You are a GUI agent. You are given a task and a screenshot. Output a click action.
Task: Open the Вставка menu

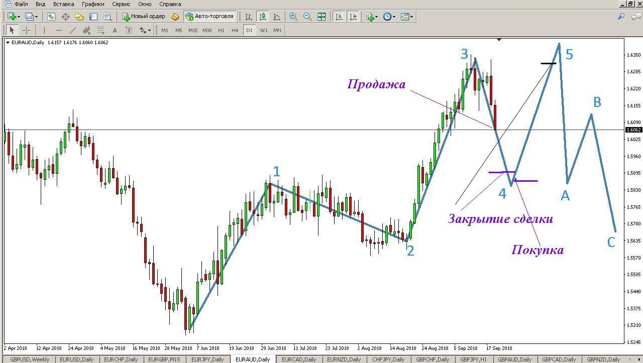pos(63,4)
